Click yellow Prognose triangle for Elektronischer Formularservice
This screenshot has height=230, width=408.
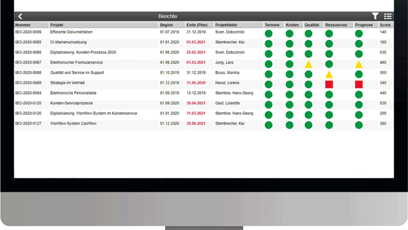click(x=359, y=64)
